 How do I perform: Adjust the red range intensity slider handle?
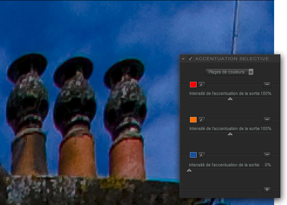(x=230, y=99)
